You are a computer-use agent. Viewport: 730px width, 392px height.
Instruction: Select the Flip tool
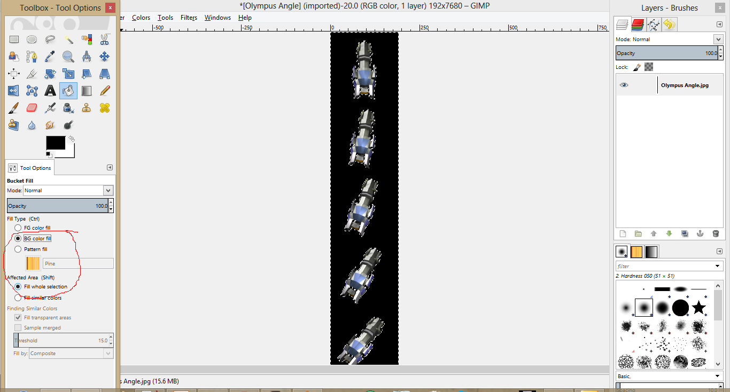(14, 91)
